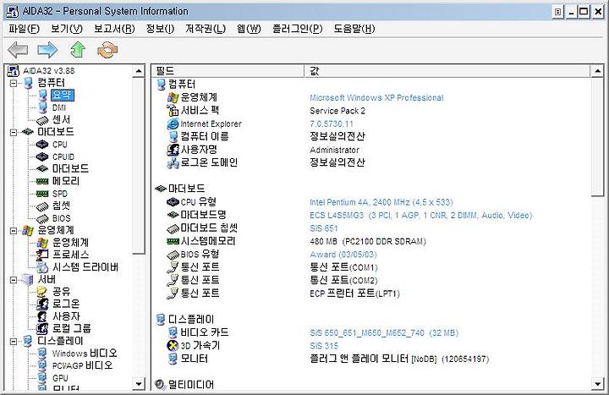Click 운영체계 sub-item Windows flag icon

click(x=42, y=243)
